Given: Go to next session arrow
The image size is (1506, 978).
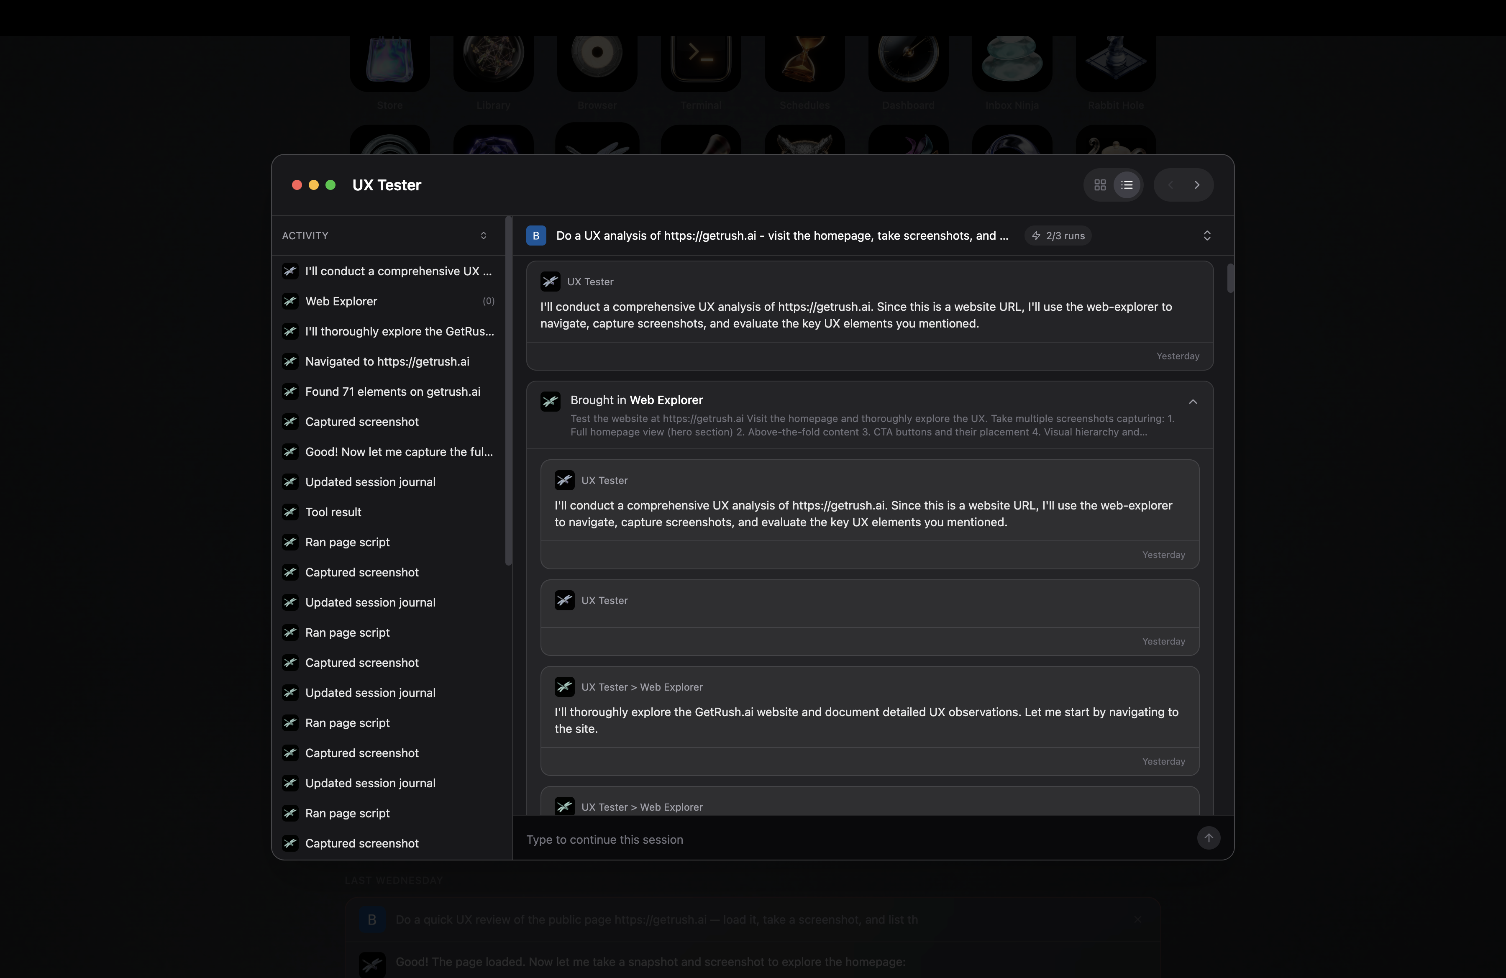Looking at the screenshot, I should click(1197, 185).
